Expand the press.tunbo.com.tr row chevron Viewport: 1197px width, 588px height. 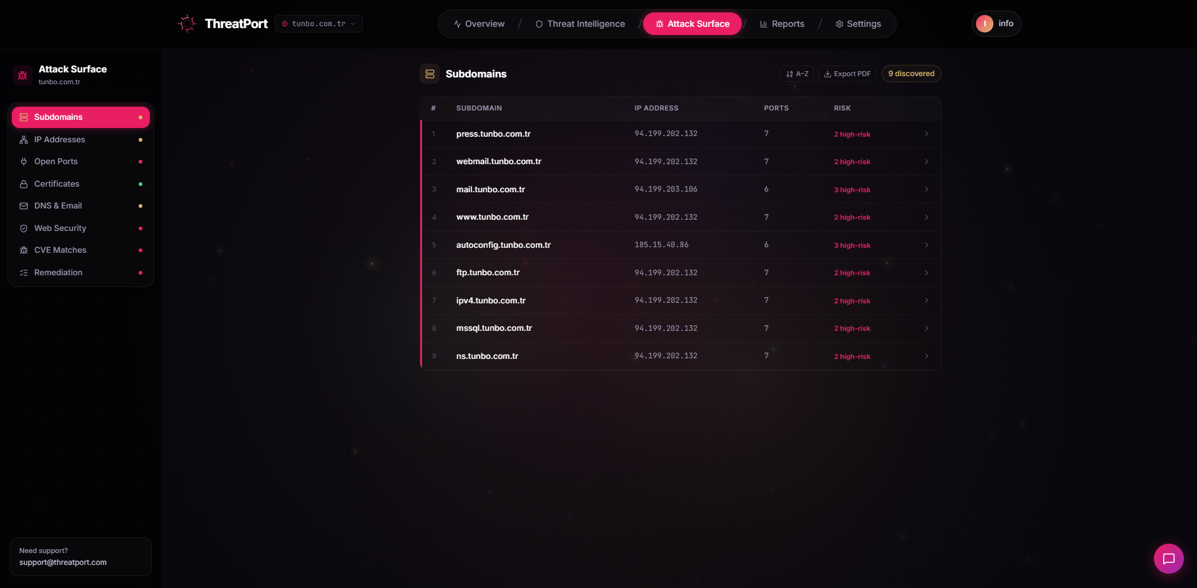[926, 134]
